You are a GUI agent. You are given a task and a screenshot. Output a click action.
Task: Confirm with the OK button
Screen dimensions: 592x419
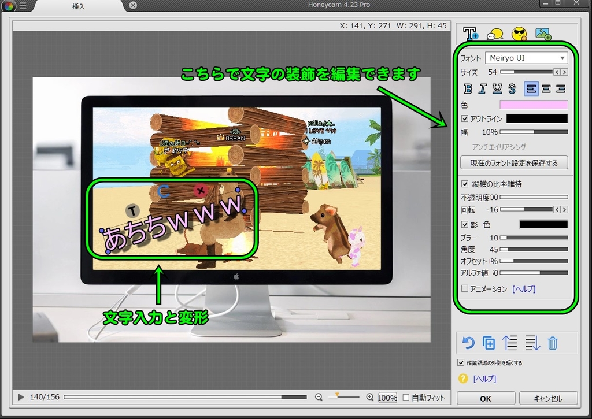[x=486, y=399]
